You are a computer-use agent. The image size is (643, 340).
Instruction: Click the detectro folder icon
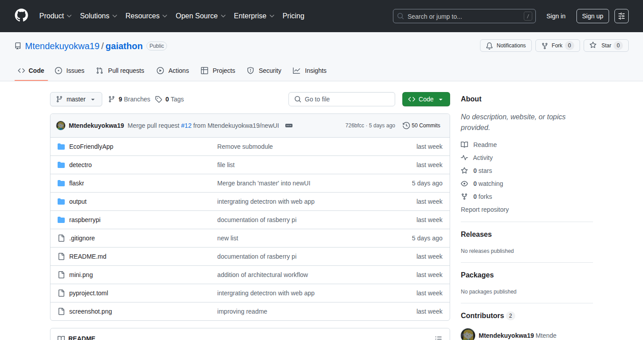tap(61, 165)
